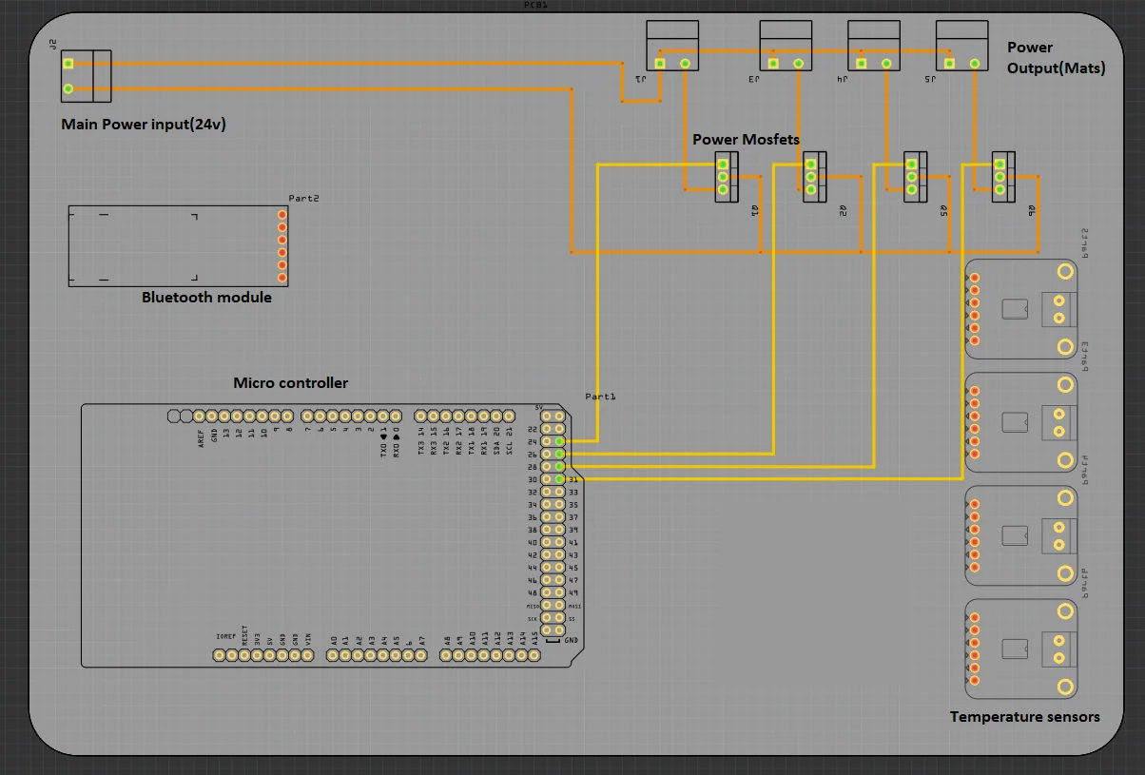The width and height of the screenshot is (1145, 775).
Task: Click the square pad of connector J1
Action: tap(660, 64)
